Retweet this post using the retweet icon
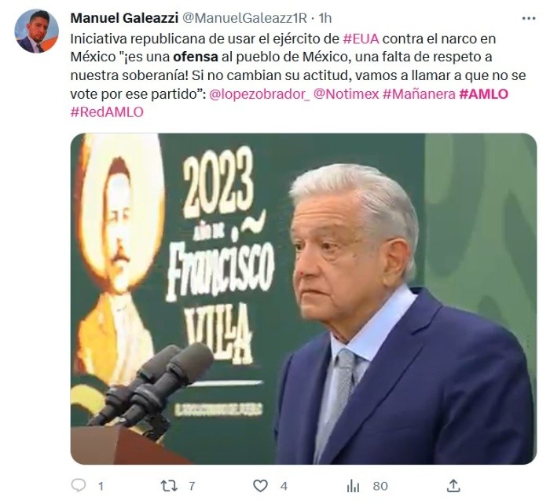Screen dimensions: 550x504 pyautogui.click(x=169, y=486)
